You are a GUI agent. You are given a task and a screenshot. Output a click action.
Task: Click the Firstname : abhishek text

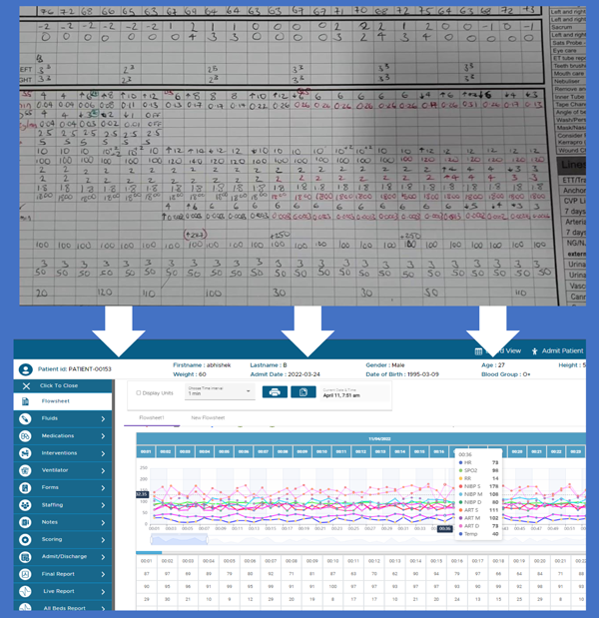(x=202, y=365)
